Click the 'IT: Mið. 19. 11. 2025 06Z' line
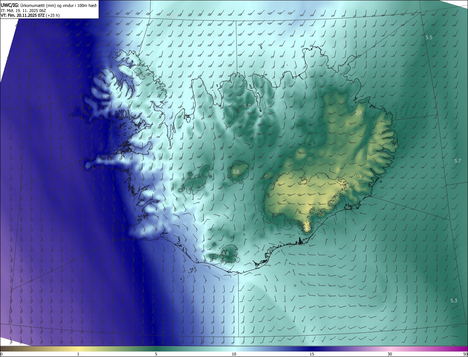Image resolution: width=468 pixels, height=357 pixels. (x=23, y=10)
